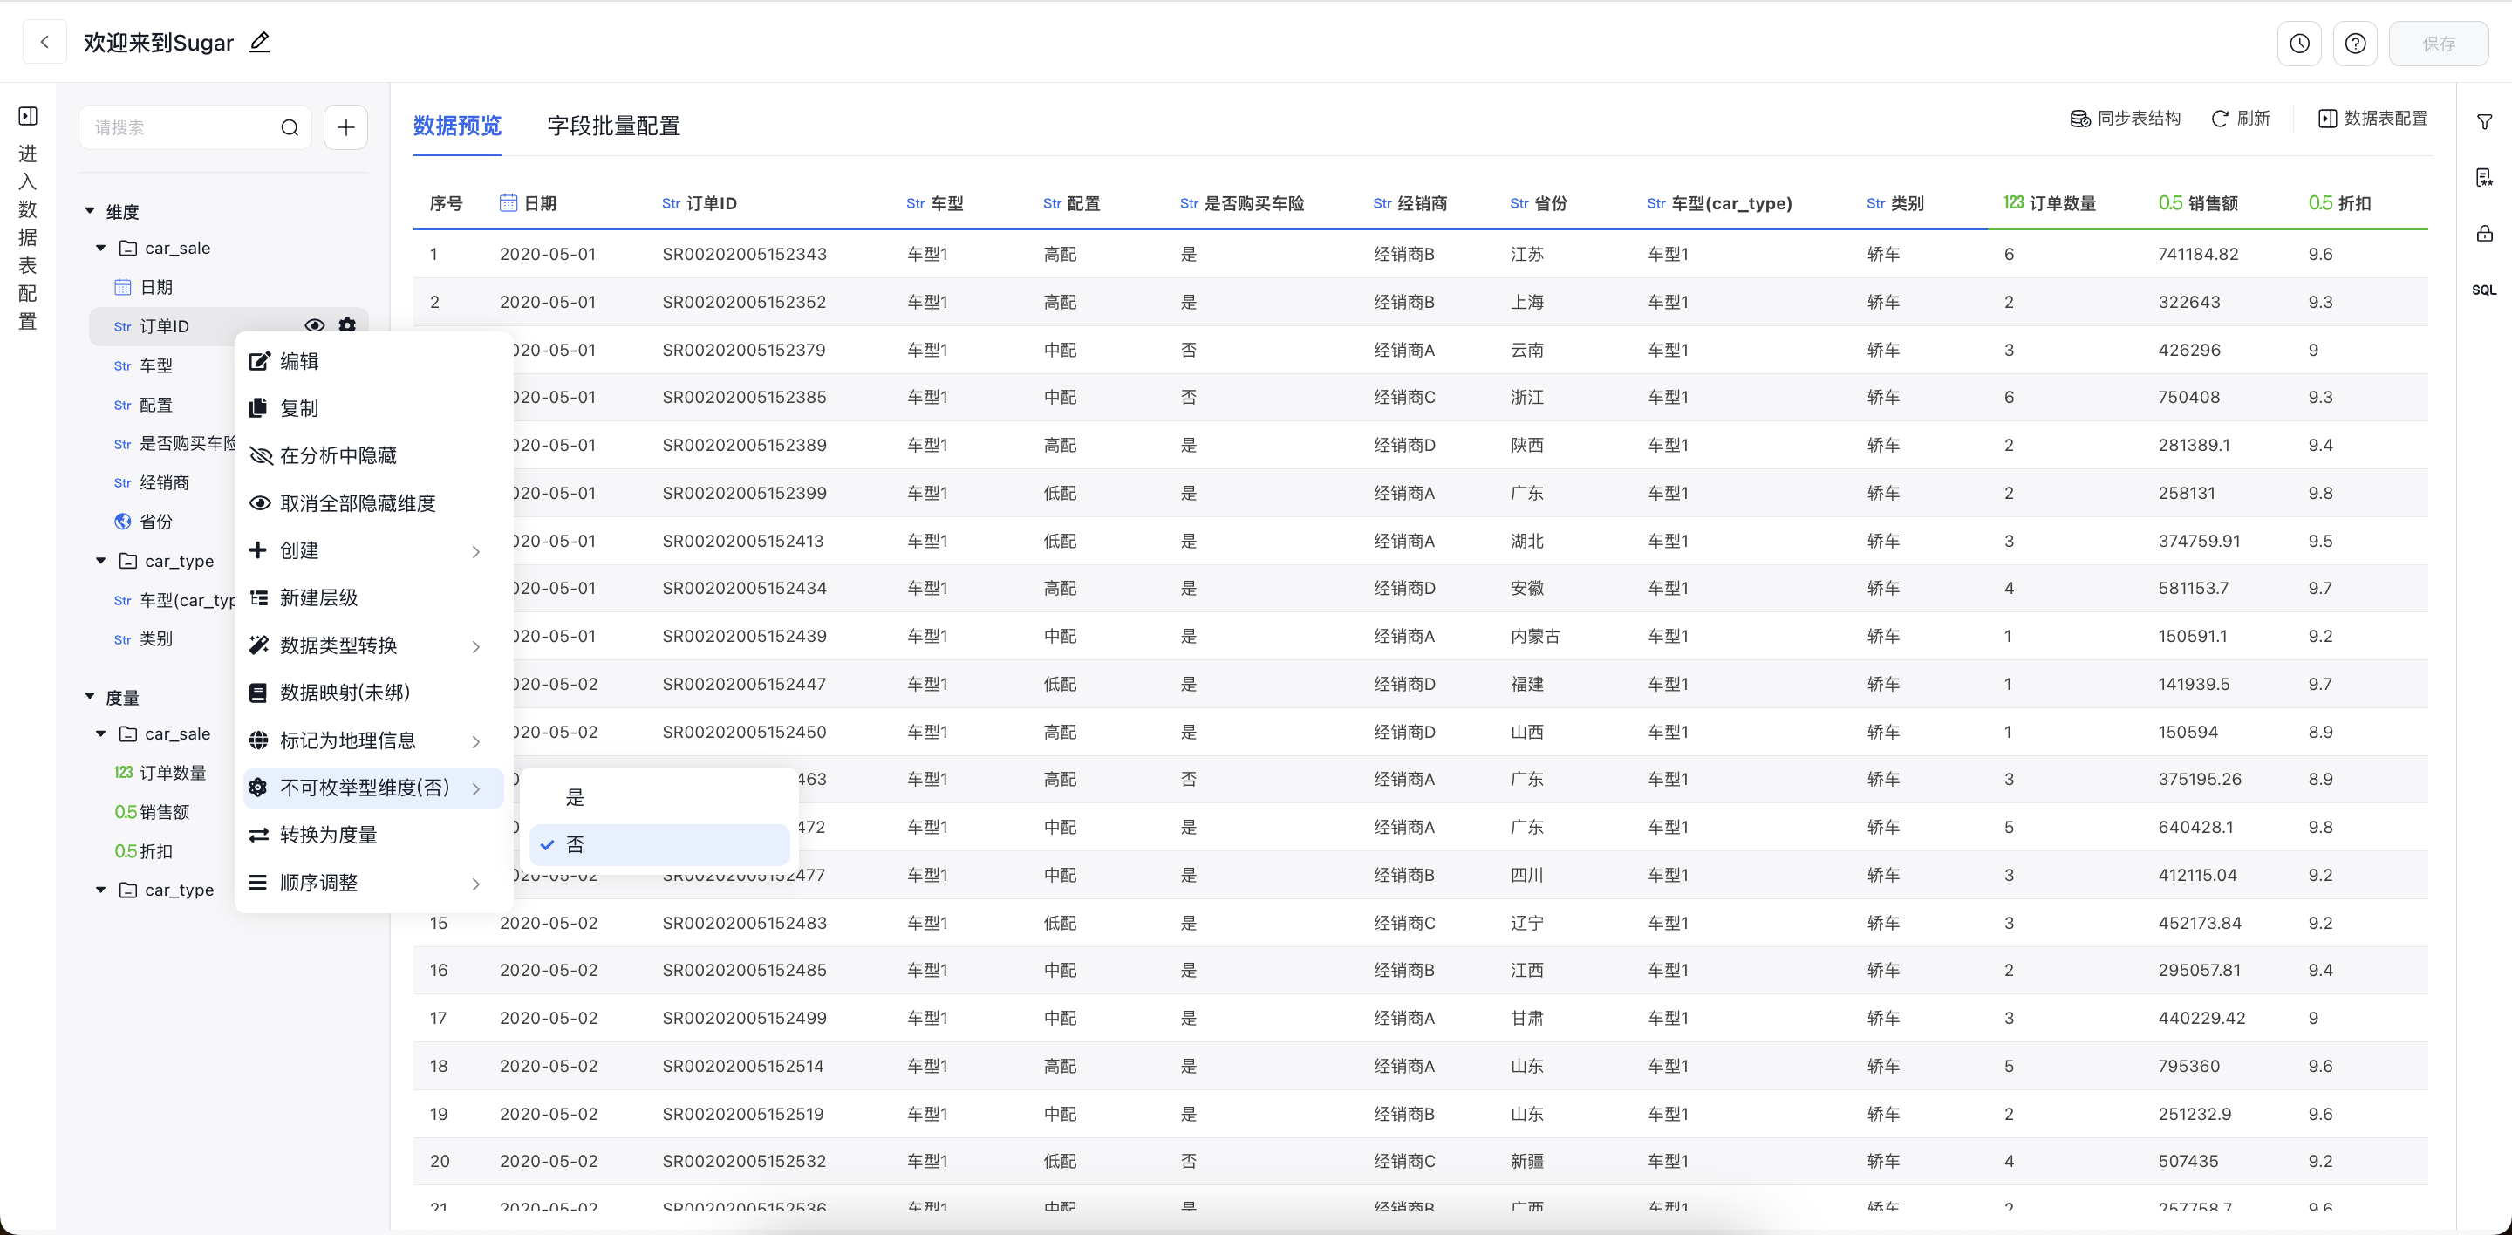
Task: Open the help question mark icon
Action: pos(2355,43)
